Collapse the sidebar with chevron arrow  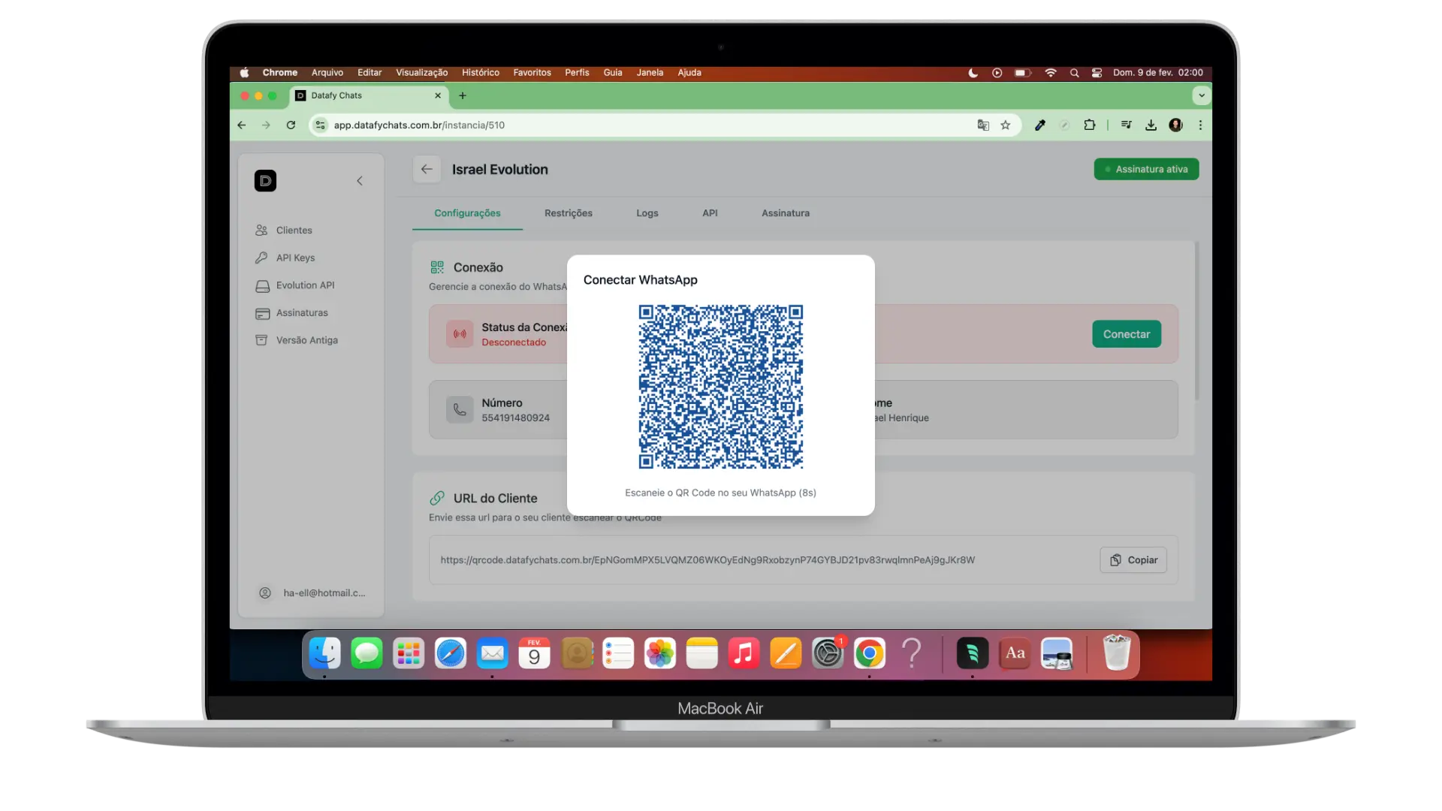point(360,181)
